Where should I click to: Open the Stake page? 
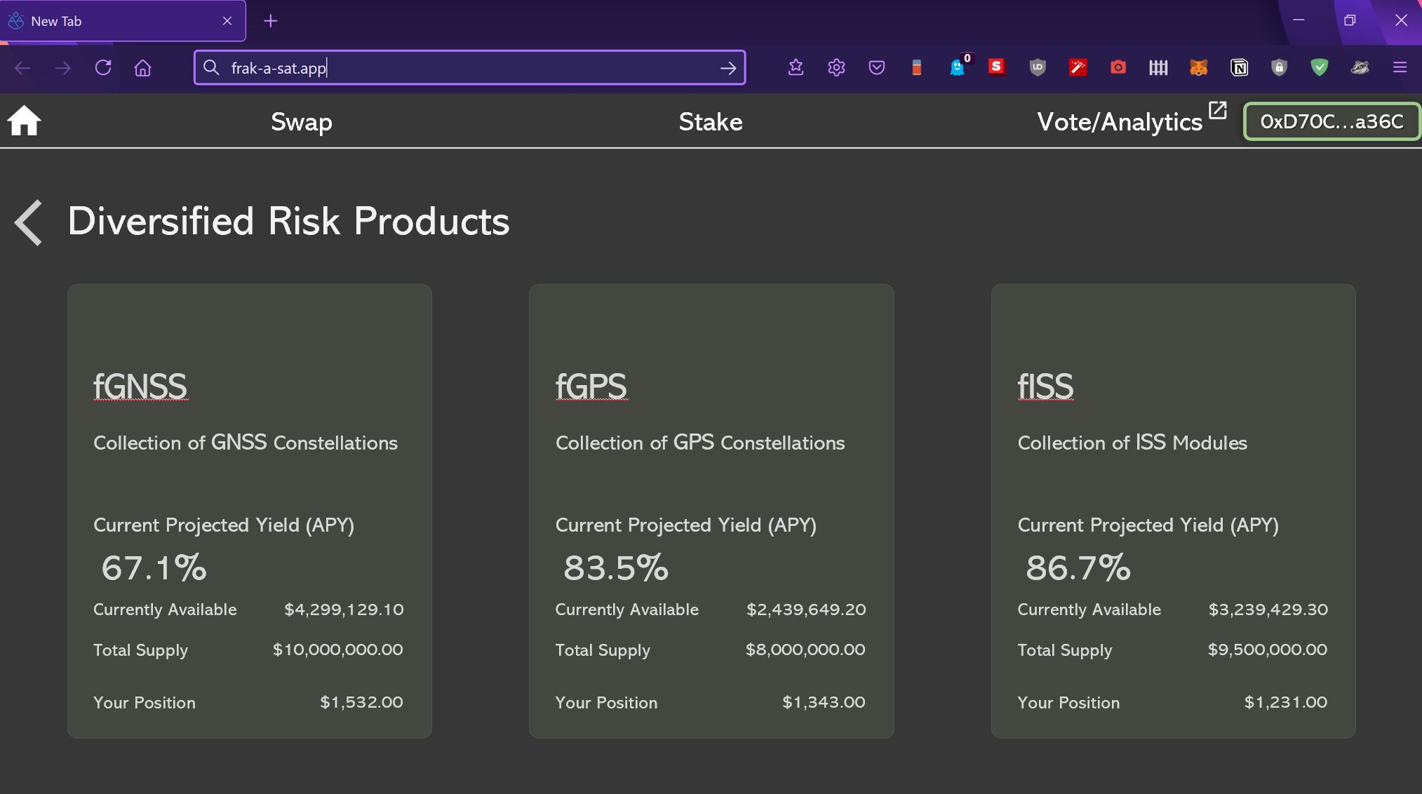711,122
